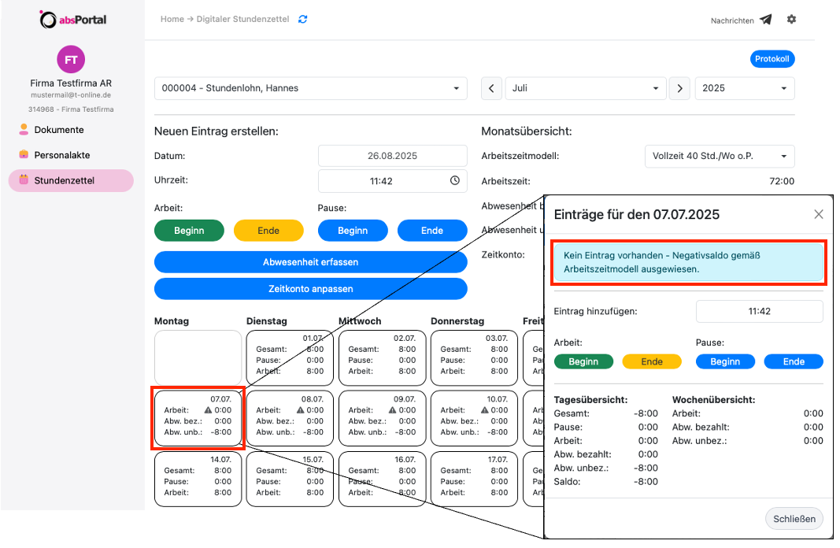Screen dimensions: 840x548
Task: Open the employee selection dropdown
Action: pos(310,88)
